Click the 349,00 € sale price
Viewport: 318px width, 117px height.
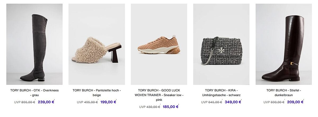click(x=233, y=102)
